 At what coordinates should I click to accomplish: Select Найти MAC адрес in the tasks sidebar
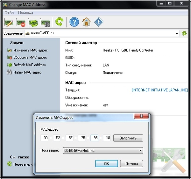(27, 72)
